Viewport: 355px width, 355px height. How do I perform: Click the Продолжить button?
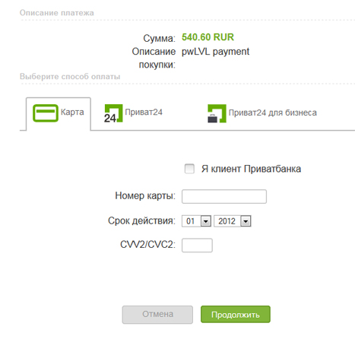pos(236,314)
